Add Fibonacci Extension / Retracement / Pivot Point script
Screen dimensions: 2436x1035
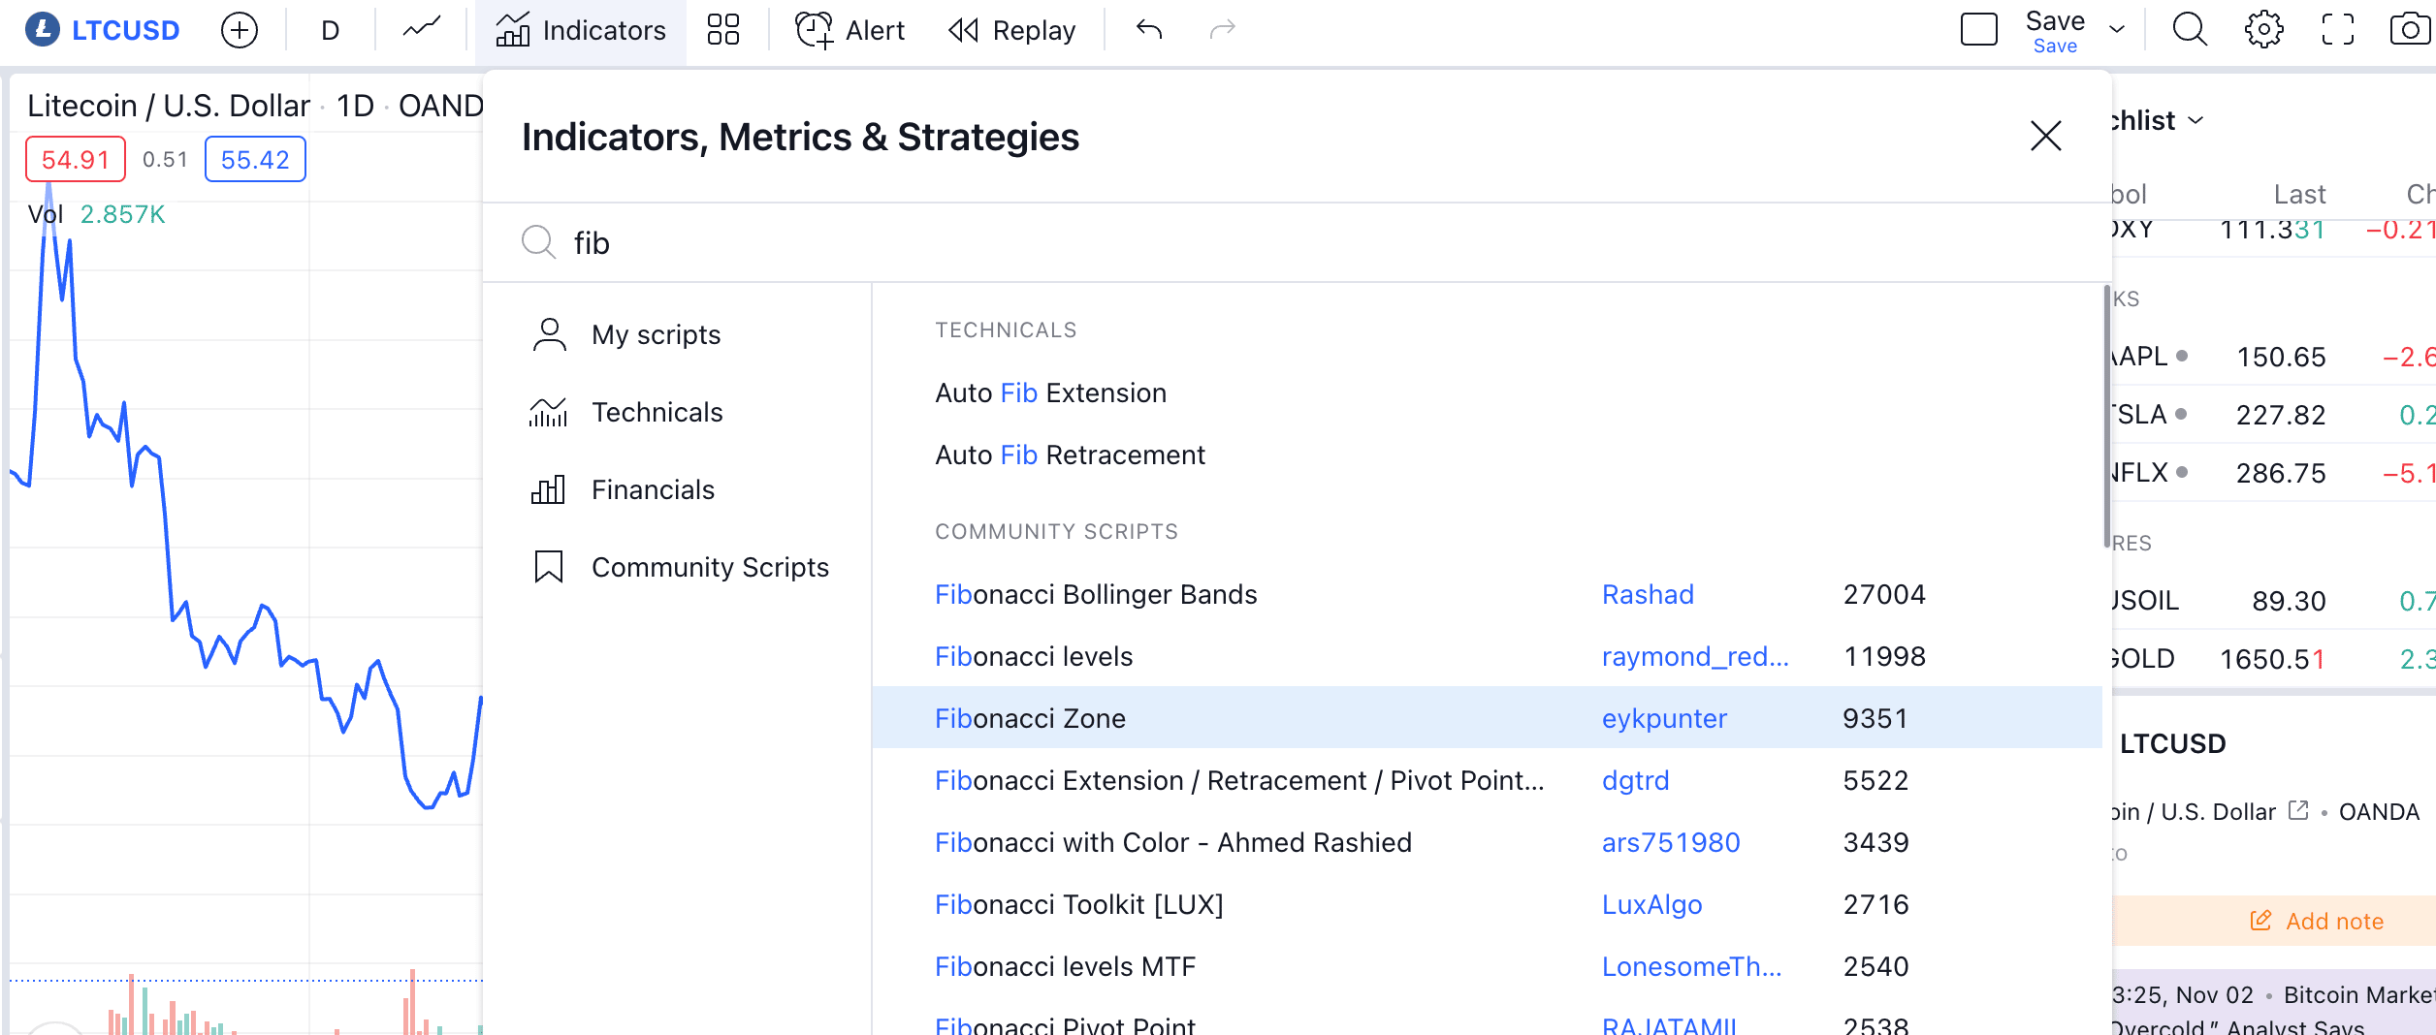[1487, 780]
